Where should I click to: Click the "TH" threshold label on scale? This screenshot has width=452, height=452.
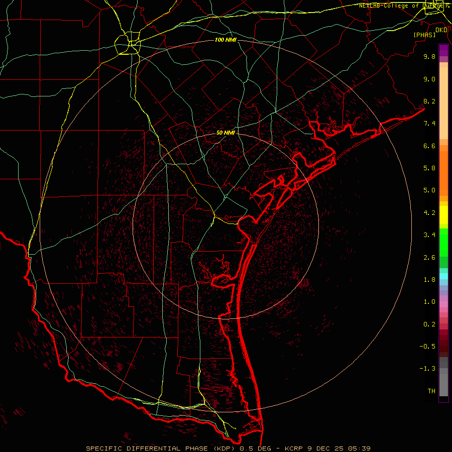(431, 391)
